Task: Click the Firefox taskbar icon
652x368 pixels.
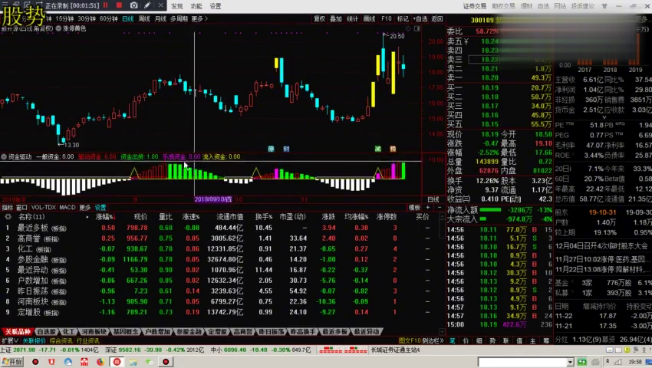Action: (x=100, y=362)
